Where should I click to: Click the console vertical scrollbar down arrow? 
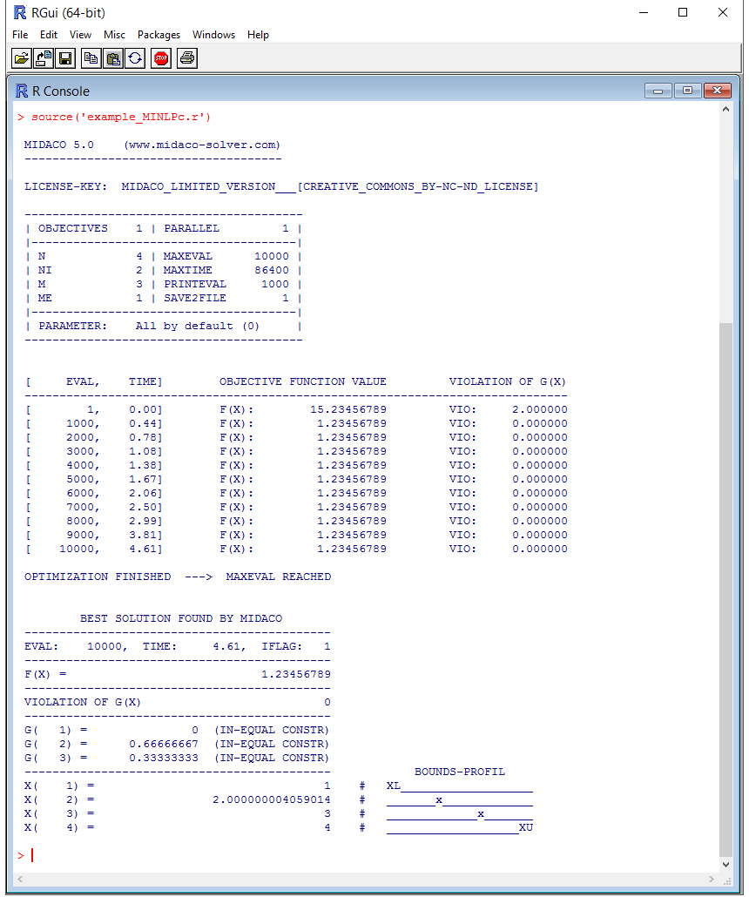click(726, 865)
